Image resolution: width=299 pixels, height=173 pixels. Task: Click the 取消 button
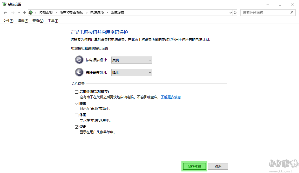click(218, 166)
